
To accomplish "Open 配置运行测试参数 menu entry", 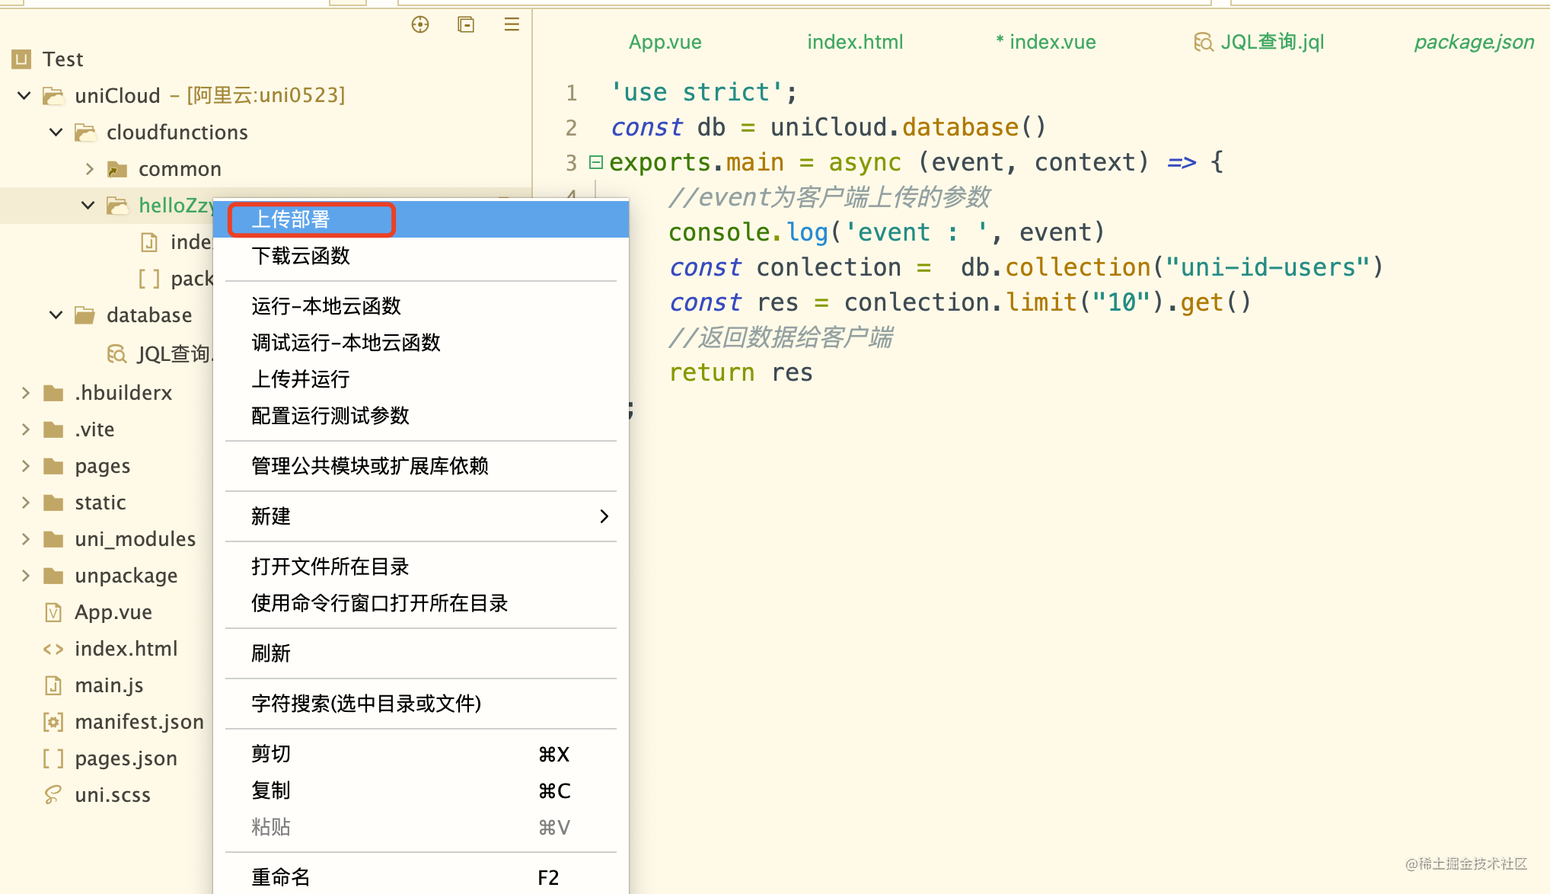I will point(421,416).
